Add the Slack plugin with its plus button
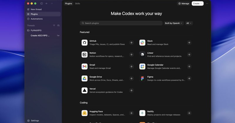 (189, 43)
